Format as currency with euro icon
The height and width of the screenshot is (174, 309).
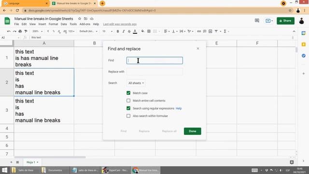[x=48, y=31]
